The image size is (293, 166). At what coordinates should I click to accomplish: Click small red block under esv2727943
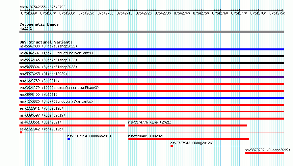point(172,146)
